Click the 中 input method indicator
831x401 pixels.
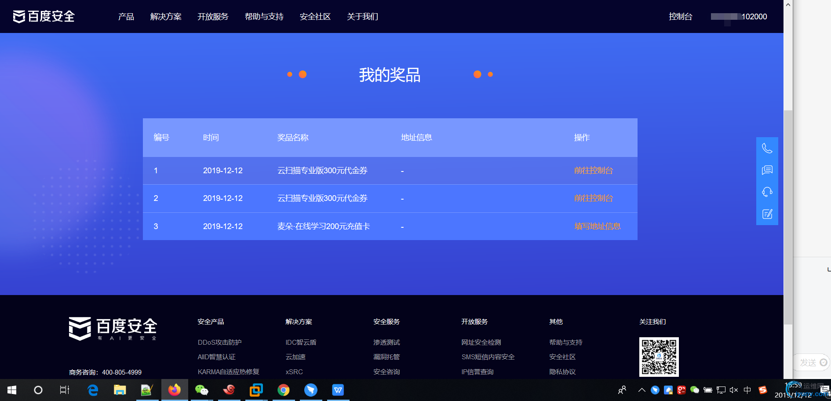point(747,390)
